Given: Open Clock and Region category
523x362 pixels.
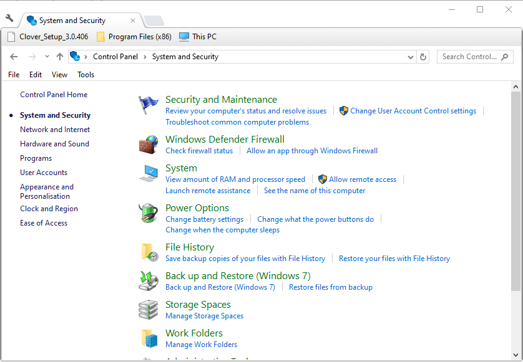Looking at the screenshot, I should point(49,209).
